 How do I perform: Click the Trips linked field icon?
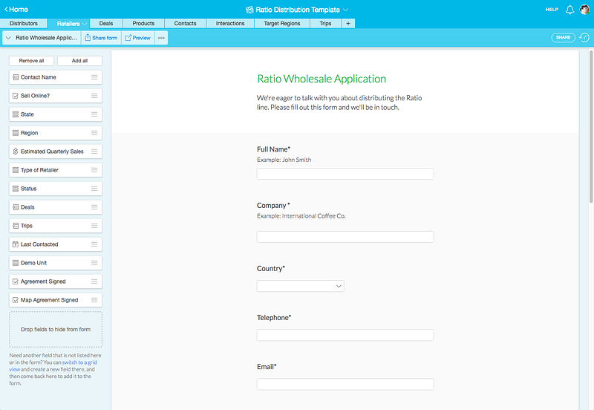tap(16, 226)
